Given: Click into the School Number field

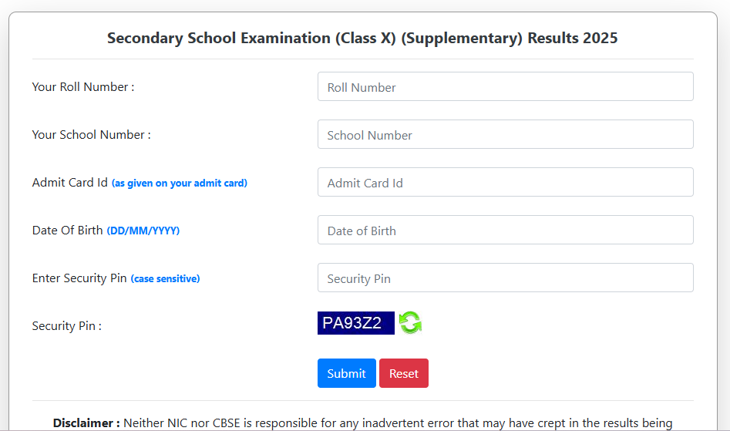Looking at the screenshot, I should 505,134.
